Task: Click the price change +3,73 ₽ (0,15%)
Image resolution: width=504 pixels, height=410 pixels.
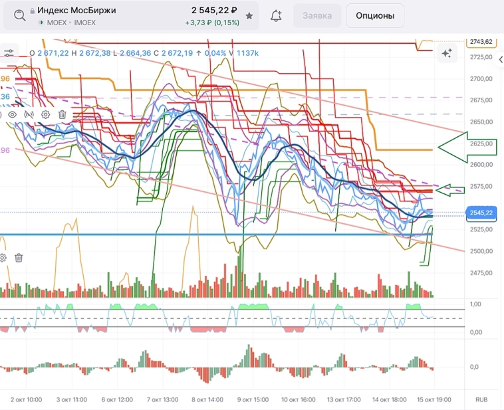Action: coord(212,23)
